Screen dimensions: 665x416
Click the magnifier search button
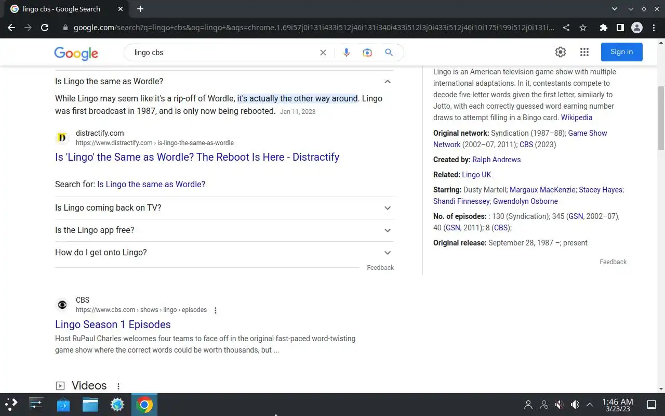[389, 53]
